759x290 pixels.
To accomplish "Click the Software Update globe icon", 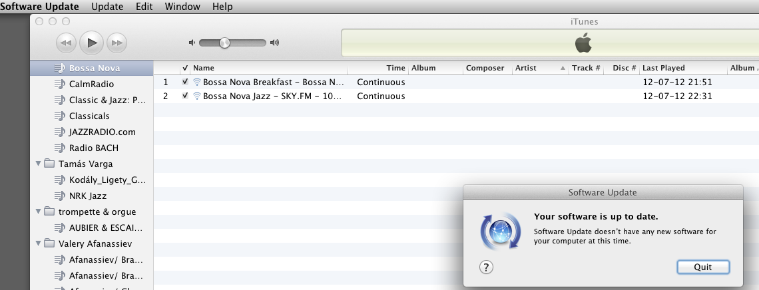I will (500, 231).
